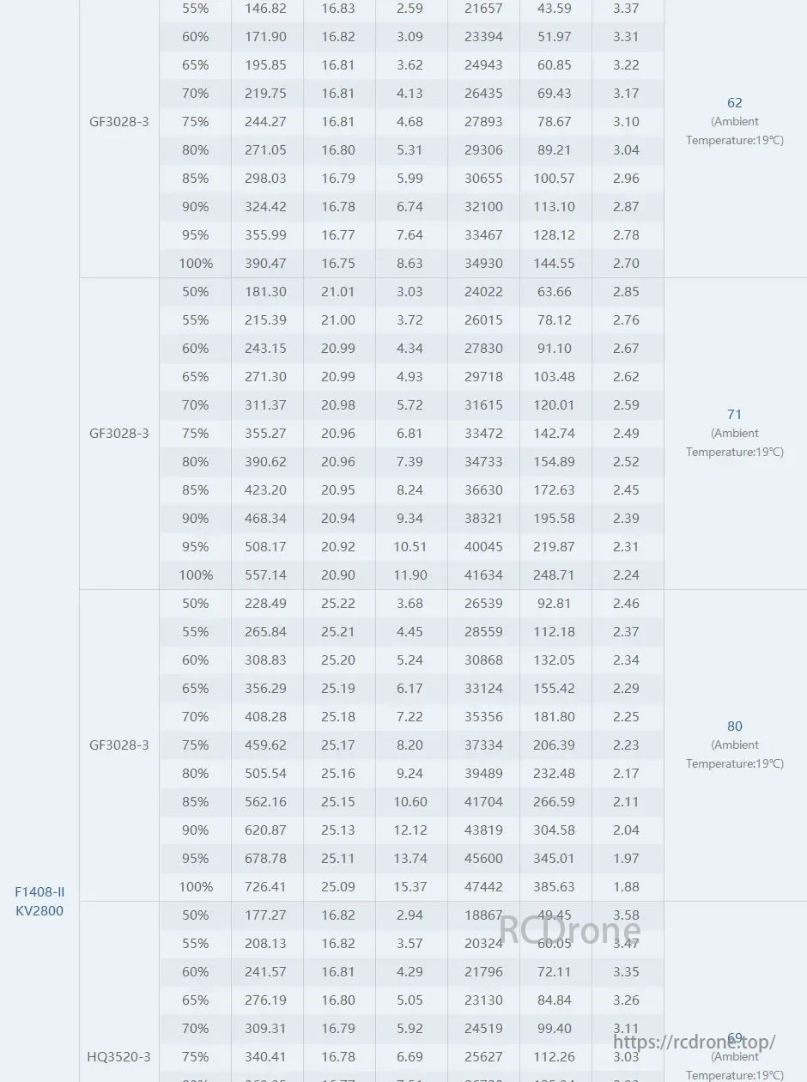Select the 557.14 thrust cell
Image resolution: width=807 pixels, height=1082 pixels.
click(x=265, y=574)
